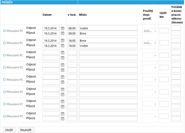The height and width of the screenshot is (133, 185).
Task: Open calendar icon beside 16:00 Brno departure
Action: (x=63, y=41)
